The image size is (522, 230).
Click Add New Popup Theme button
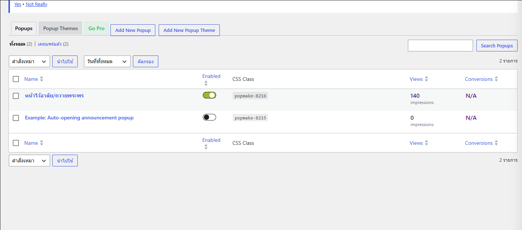pyautogui.click(x=189, y=30)
